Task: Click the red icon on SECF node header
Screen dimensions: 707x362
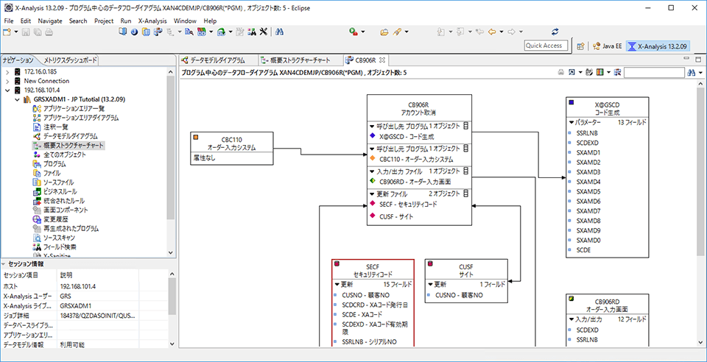Action: click(x=337, y=264)
